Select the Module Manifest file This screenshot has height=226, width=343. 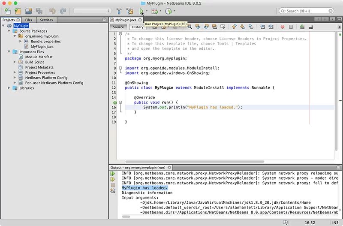click(39, 57)
